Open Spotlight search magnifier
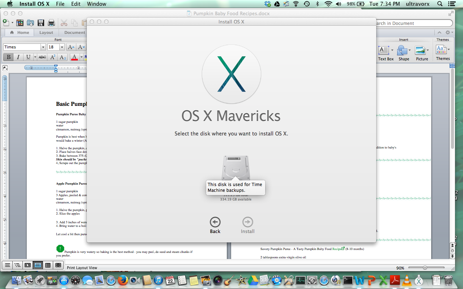 point(440,4)
